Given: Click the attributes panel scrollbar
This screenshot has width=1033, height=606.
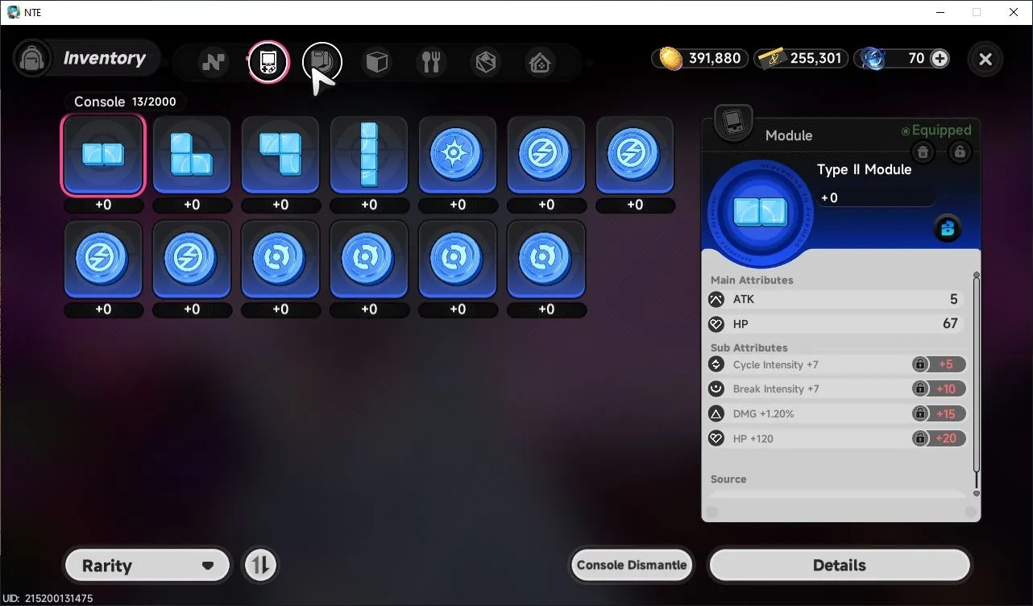Looking at the screenshot, I should click(977, 384).
